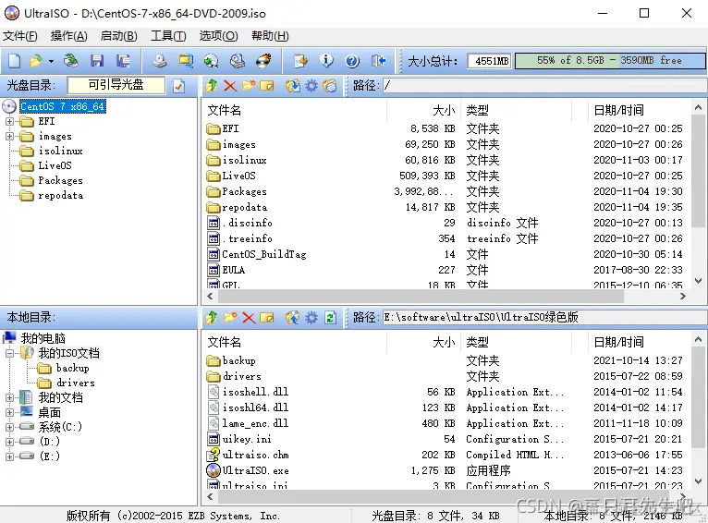Click gear Properties icon in ISO toolbar
708x523 pixels.
(311, 85)
